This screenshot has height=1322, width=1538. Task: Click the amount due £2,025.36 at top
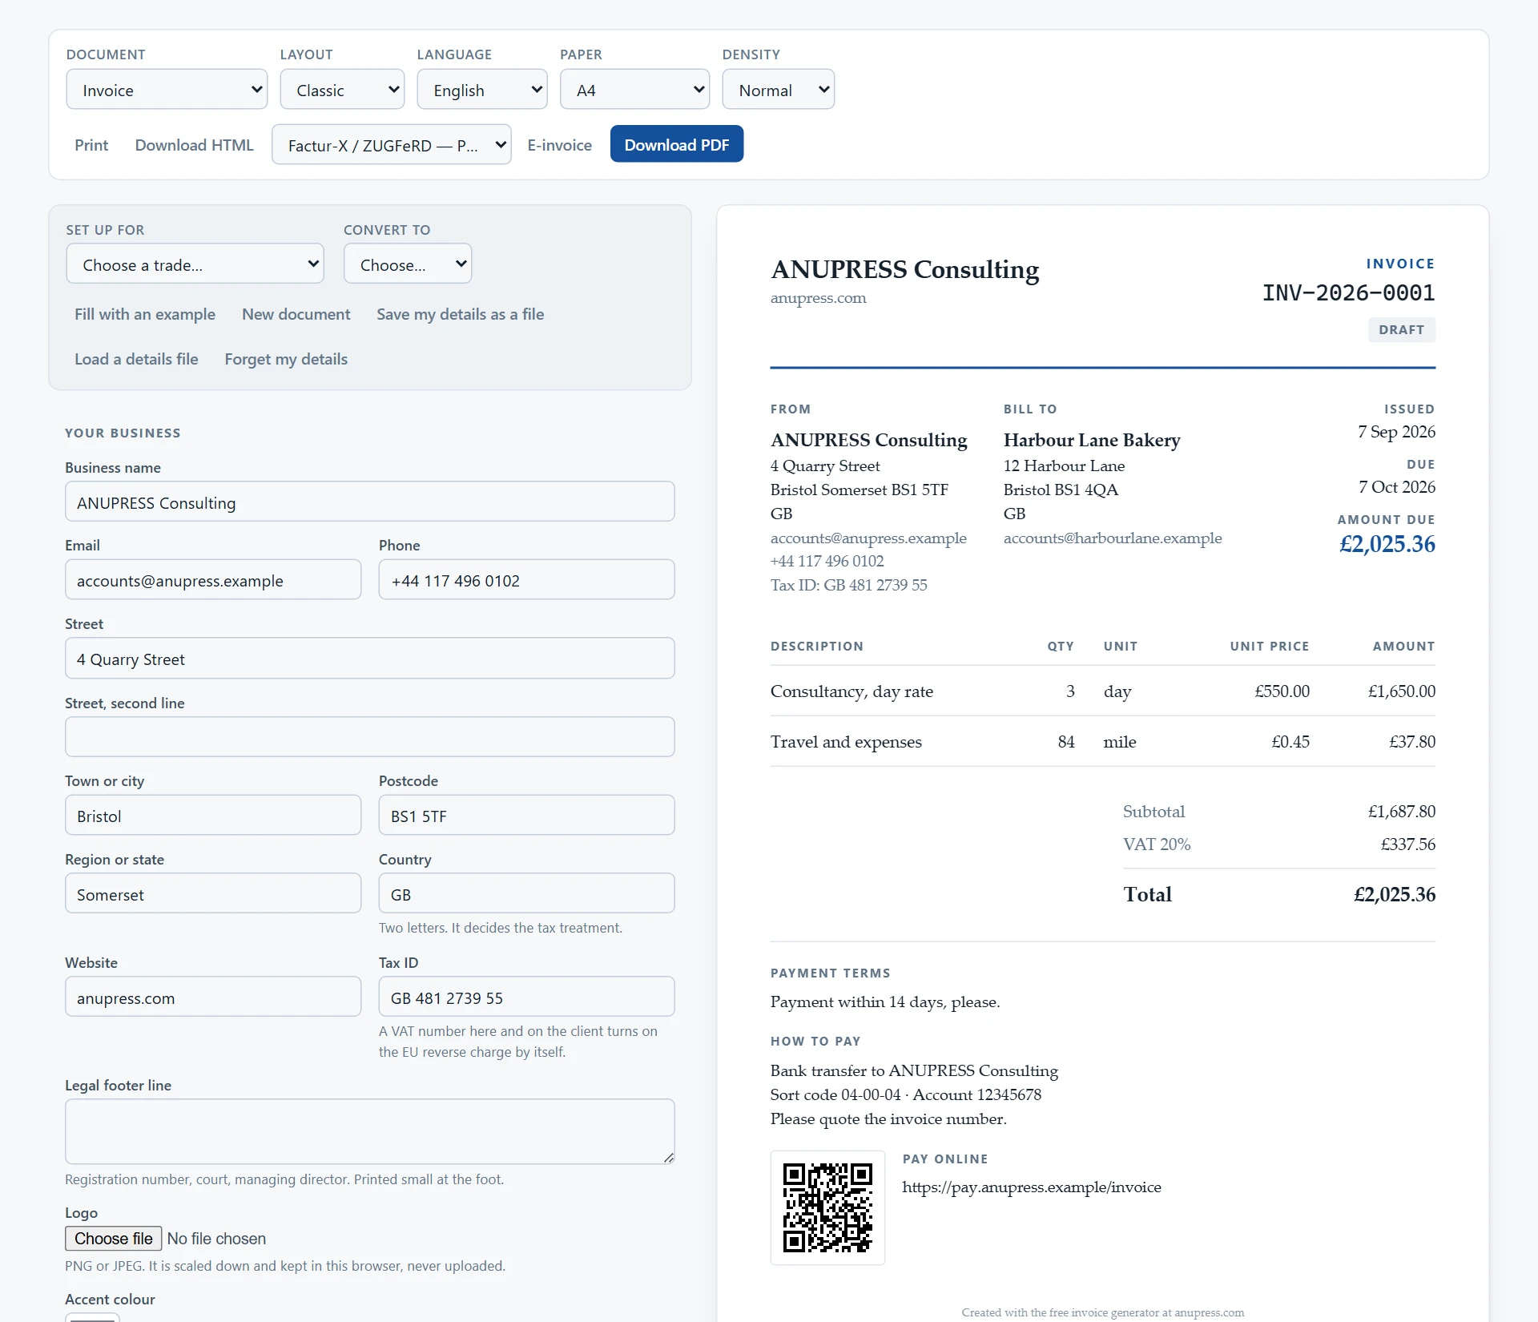tap(1387, 544)
